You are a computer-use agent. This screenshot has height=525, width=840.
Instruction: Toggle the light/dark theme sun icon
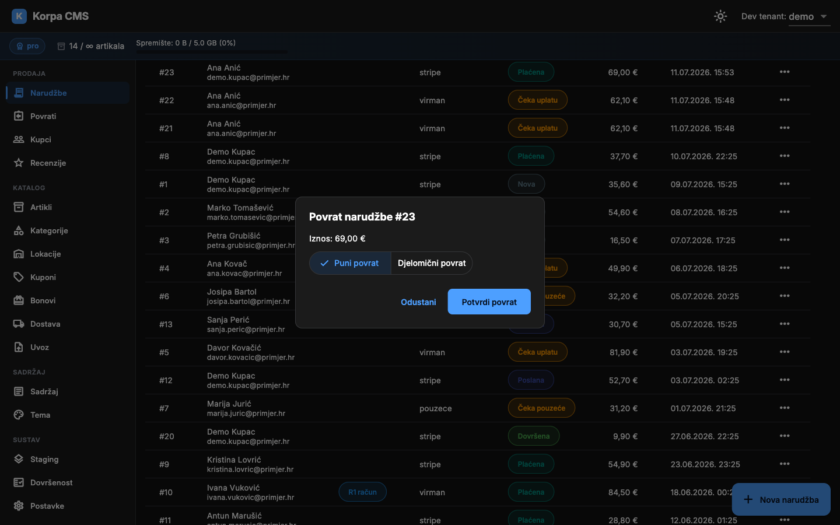tap(720, 16)
